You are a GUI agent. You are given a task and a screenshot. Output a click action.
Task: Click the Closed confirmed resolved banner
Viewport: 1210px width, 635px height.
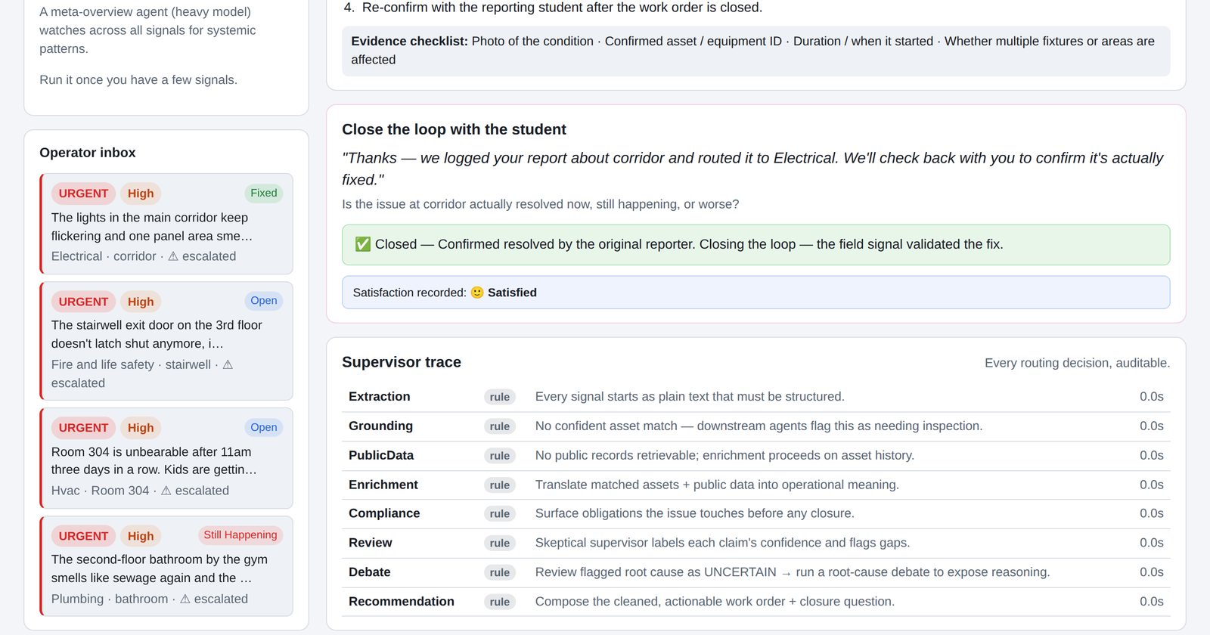755,245
